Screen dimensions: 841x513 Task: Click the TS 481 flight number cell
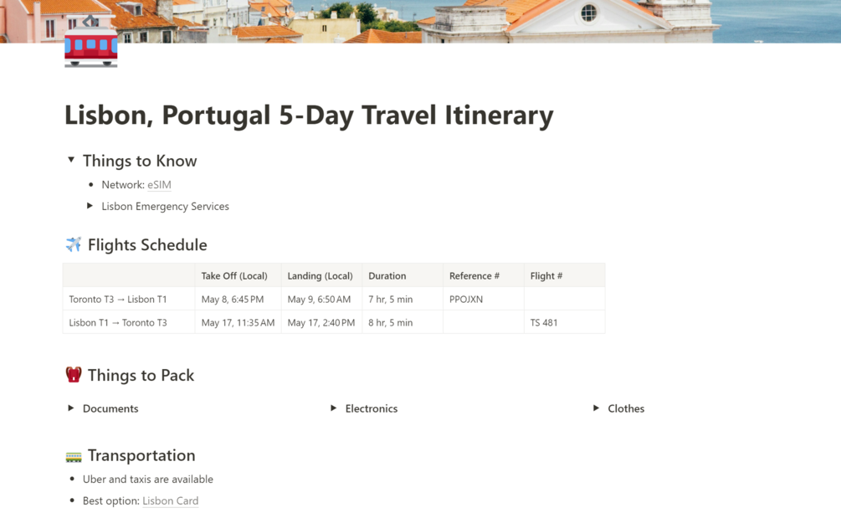pos(544,322)
